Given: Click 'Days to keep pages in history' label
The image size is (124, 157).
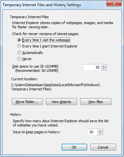Looking at the screenshot, I should [x=36, y=132].
